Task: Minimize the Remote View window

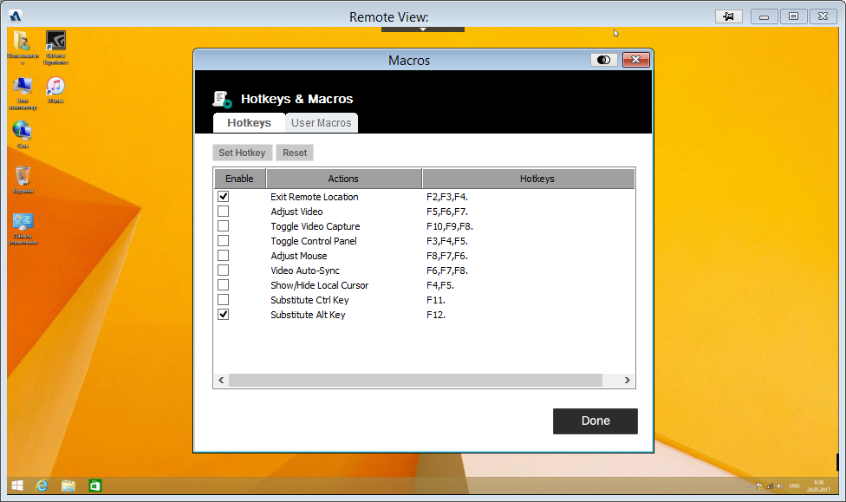Action: [764, 16]
